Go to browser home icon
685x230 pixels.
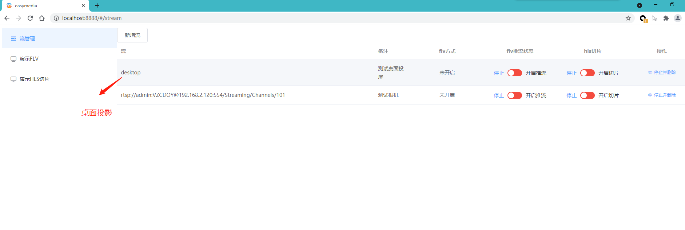click(42, 18)
